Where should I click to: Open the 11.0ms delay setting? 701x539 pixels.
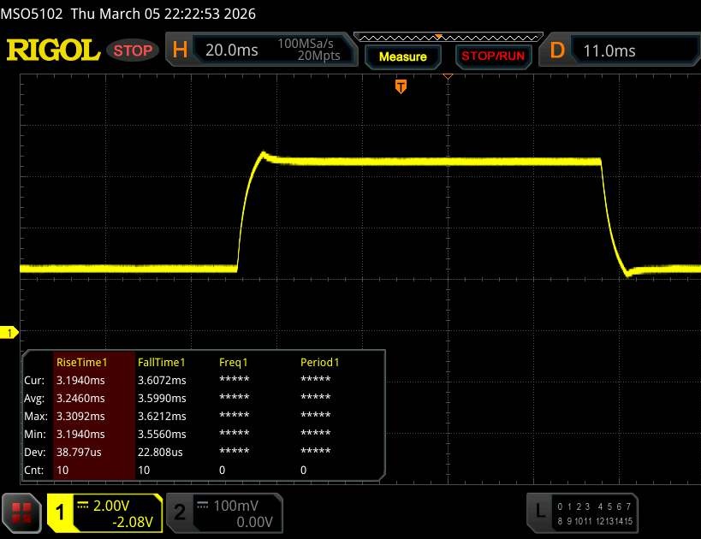coord(609,50)
